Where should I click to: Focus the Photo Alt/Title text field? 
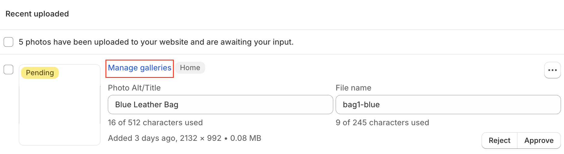(x=220, y=105)
